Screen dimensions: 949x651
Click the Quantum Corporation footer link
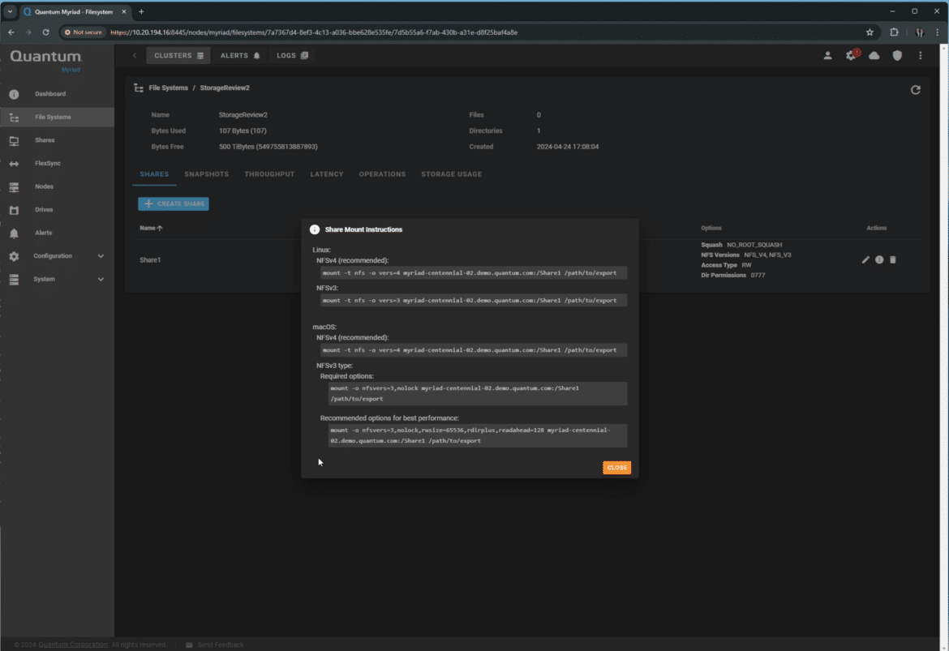coord(73,645)
